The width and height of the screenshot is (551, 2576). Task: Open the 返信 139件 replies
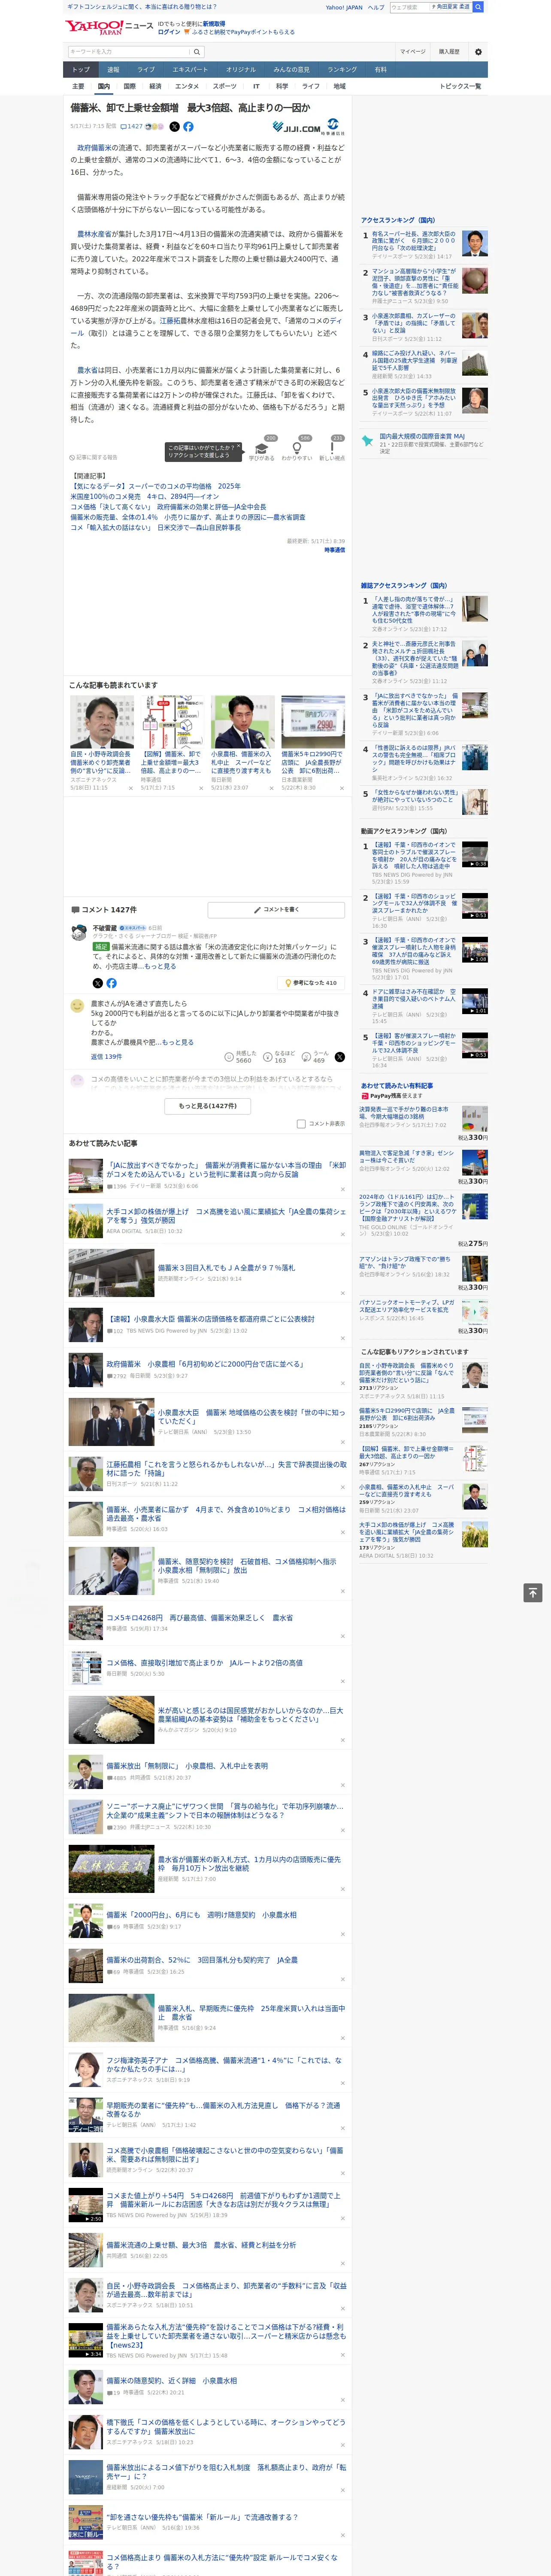[106, 1056]
